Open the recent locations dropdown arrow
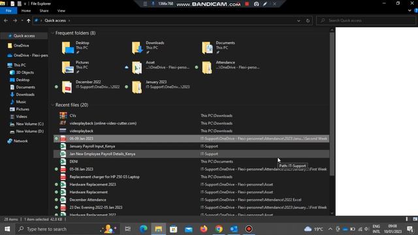Viewport: 418px width, 235px height. pyautogui.click(x=22, y=20)
